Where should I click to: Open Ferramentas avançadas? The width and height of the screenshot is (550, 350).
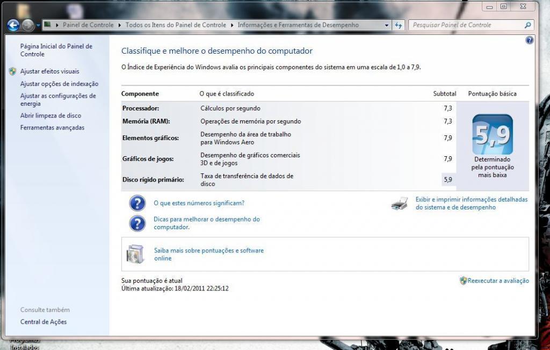(52, 128)
